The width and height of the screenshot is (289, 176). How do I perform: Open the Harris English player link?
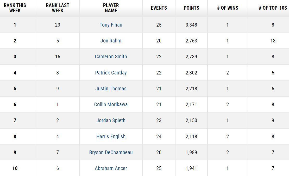click(111, 137)
